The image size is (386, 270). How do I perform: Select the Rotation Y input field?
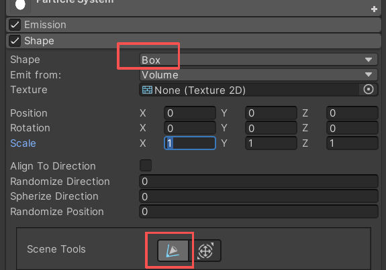271,128
